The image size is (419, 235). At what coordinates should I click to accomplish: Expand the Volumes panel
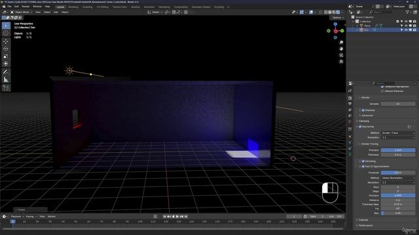point(363,220)
